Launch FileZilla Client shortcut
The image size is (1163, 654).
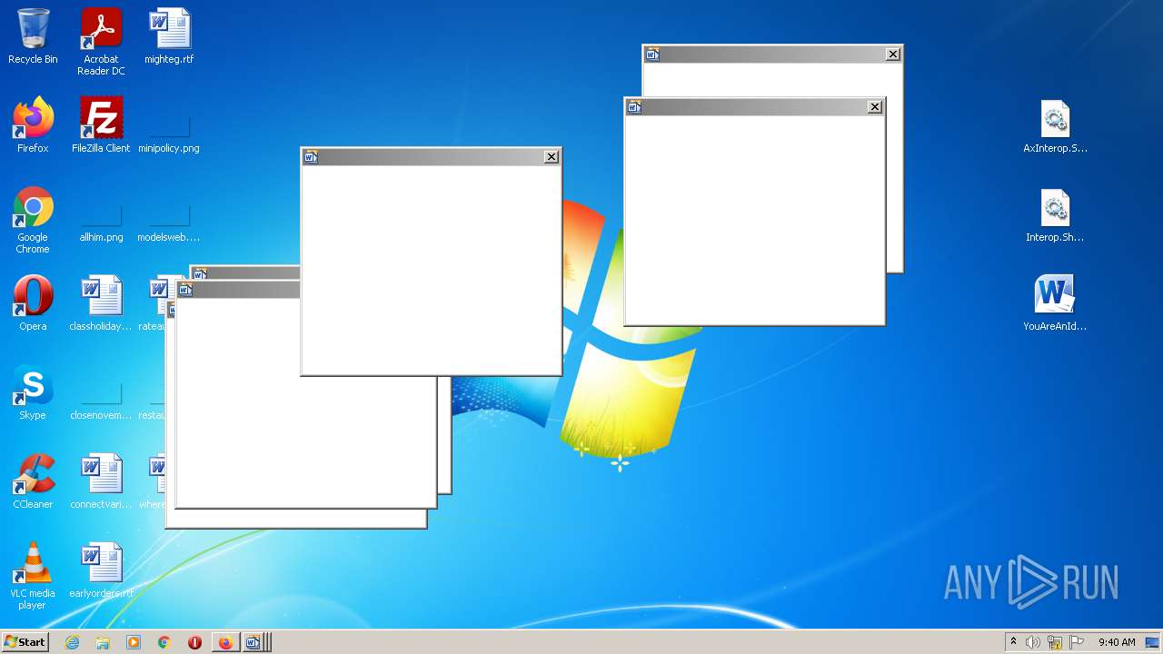[101, 125]
